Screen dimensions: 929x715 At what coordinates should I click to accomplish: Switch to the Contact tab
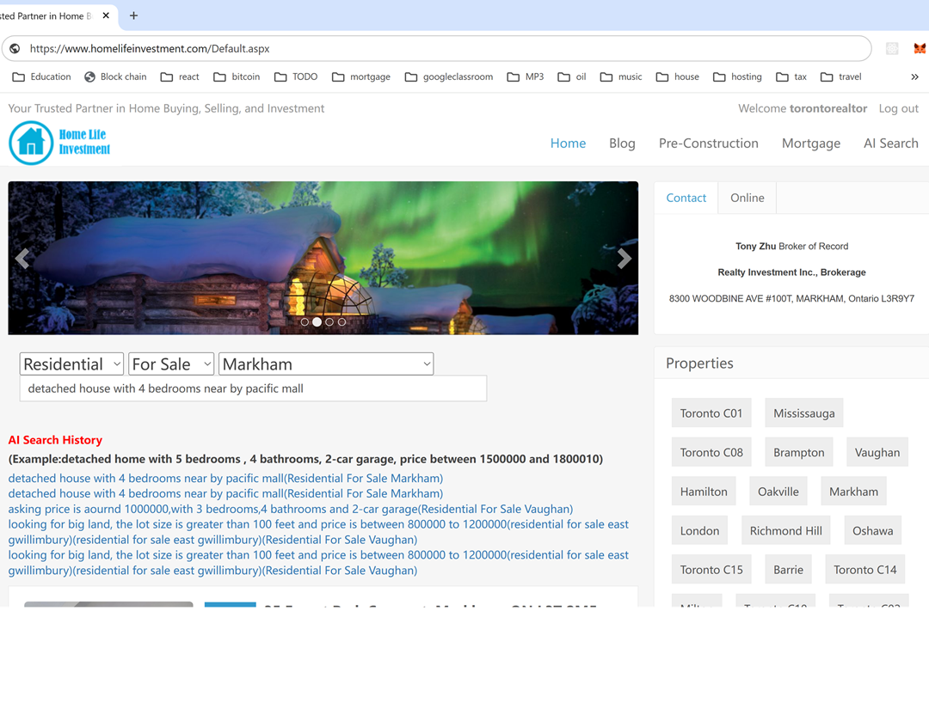click(x=686, y=198)
